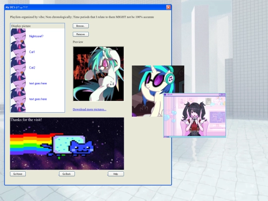Click the anime girl in the pink window
This screenshot has width=268, height=201.
click(x=195, y=118)
